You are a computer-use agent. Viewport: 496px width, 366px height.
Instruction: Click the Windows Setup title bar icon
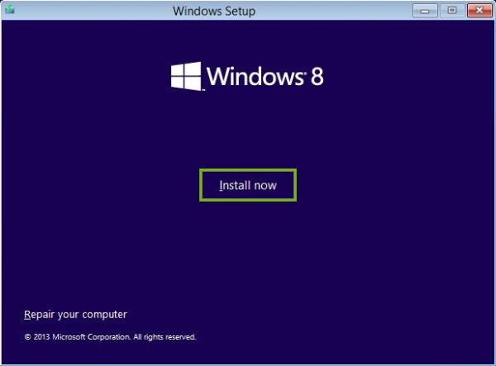(10, 10)
